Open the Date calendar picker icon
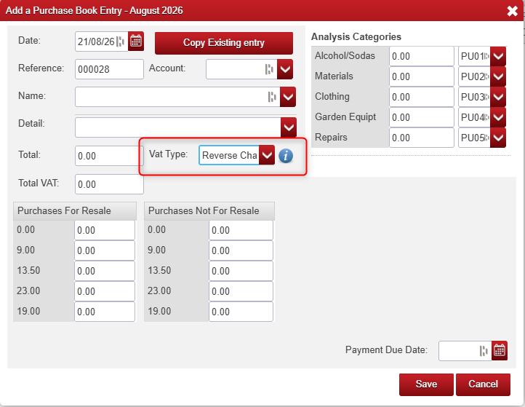 136,42
